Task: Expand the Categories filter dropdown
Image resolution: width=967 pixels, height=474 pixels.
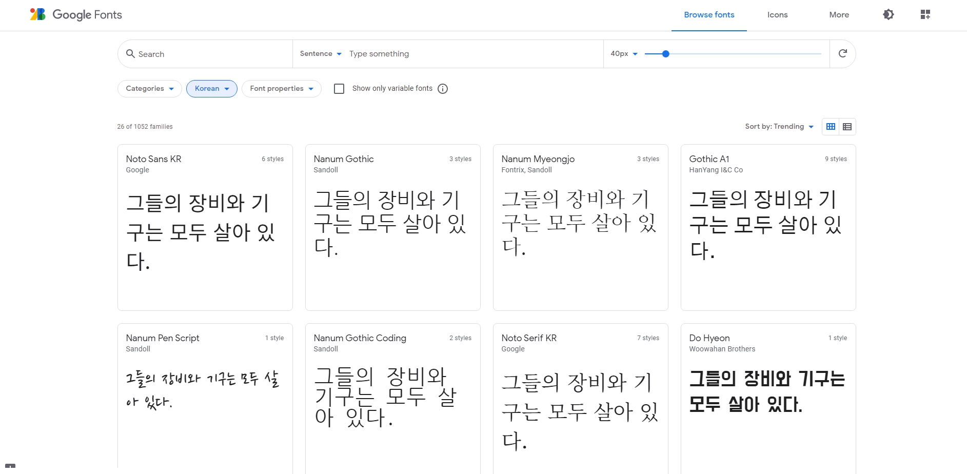Action: 149,89
